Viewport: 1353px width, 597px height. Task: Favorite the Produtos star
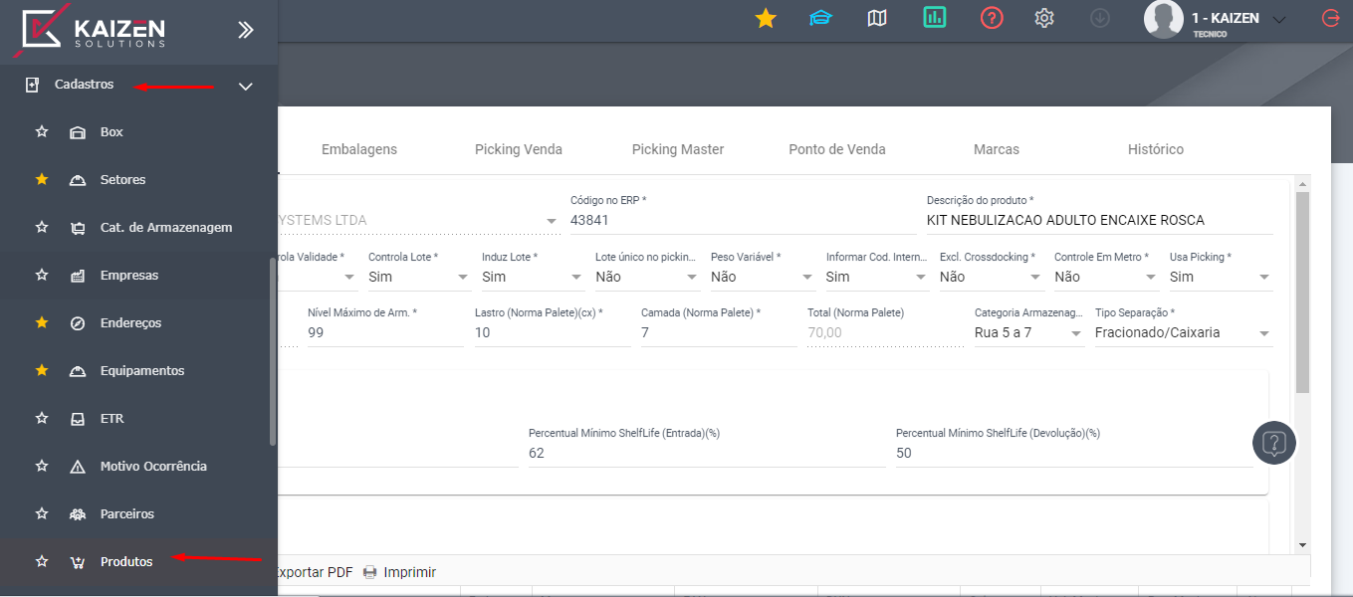click(x=42, y=562)
